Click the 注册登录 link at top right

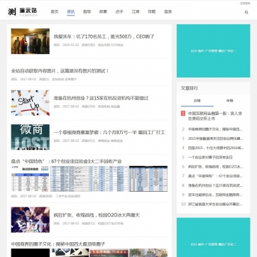[245, 4]
